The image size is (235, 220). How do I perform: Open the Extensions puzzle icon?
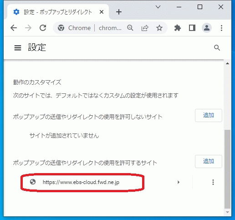pyautogui.click(x=178, y=28)
